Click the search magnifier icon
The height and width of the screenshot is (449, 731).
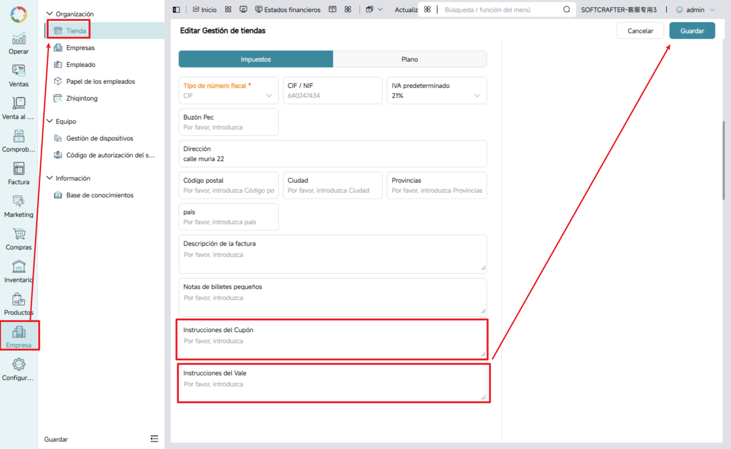coord(567,10)
